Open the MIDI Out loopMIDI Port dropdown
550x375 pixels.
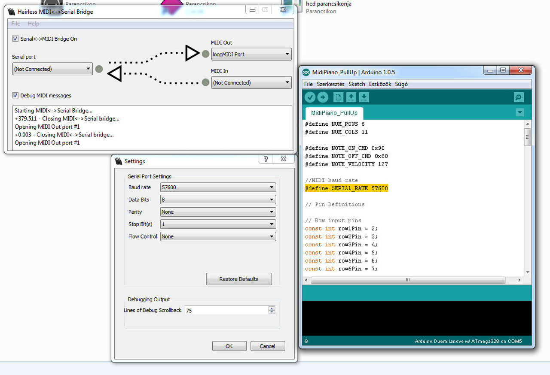(251, 54)
